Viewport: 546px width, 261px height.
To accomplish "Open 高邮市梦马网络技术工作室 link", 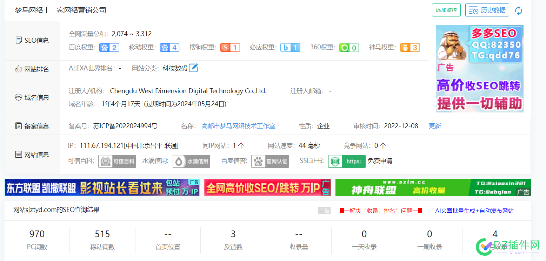I will coord(238,126).
